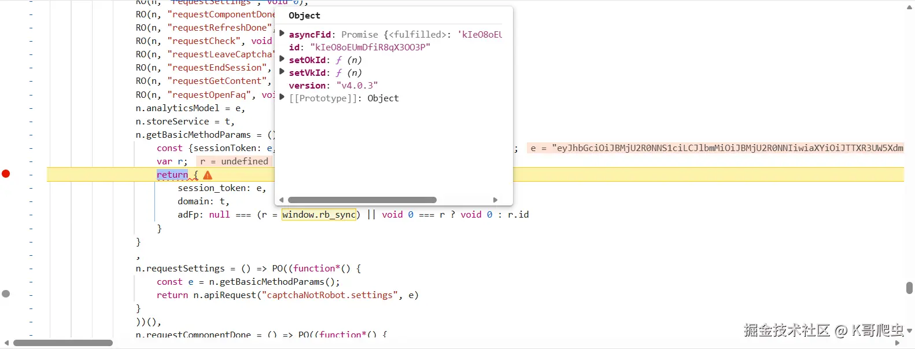Expand the [[Prototype]] Object entry
Screen dimensions: 915x349
tap(282, 97)
